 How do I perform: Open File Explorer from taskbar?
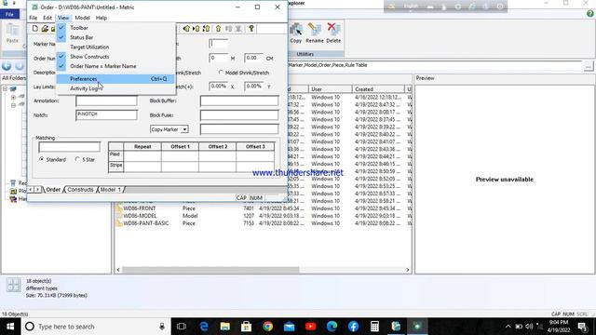tap(225, 327)
